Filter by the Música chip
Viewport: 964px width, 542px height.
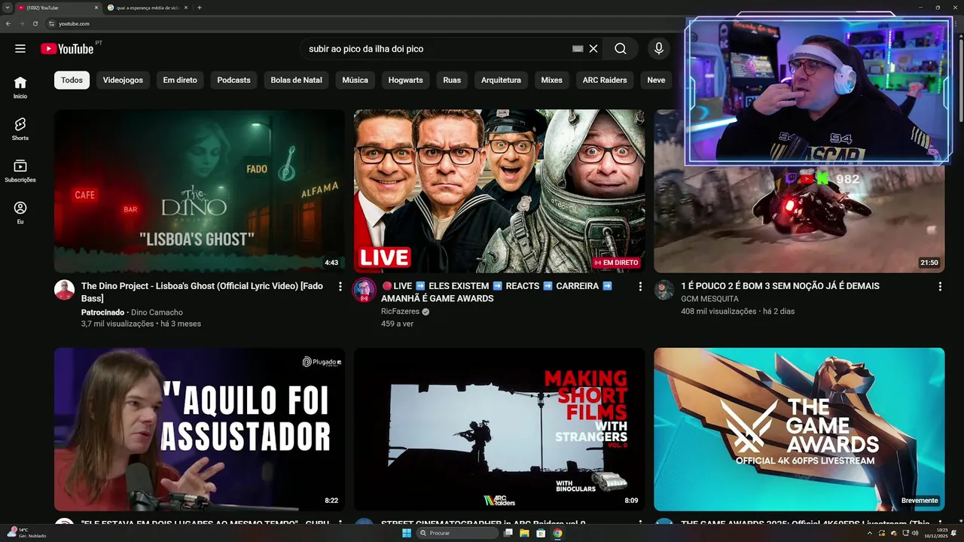355,80
